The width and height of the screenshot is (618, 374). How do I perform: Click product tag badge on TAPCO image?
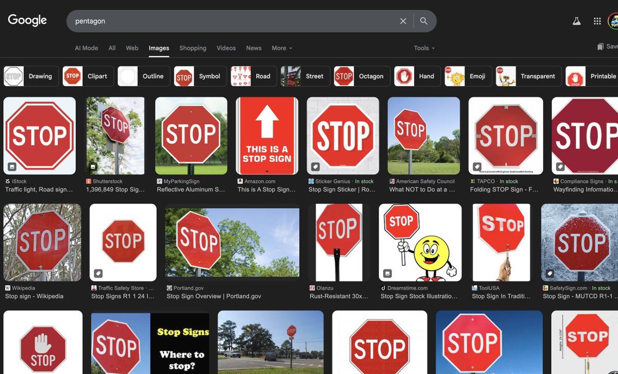point(477,166)
